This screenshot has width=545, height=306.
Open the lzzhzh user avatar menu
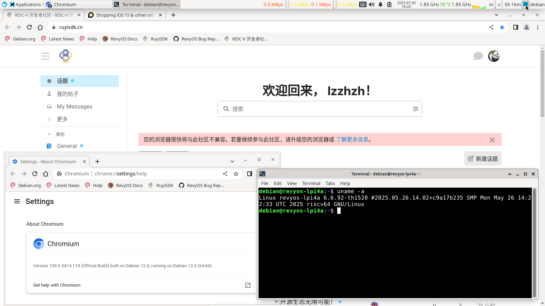click(494, 56)
